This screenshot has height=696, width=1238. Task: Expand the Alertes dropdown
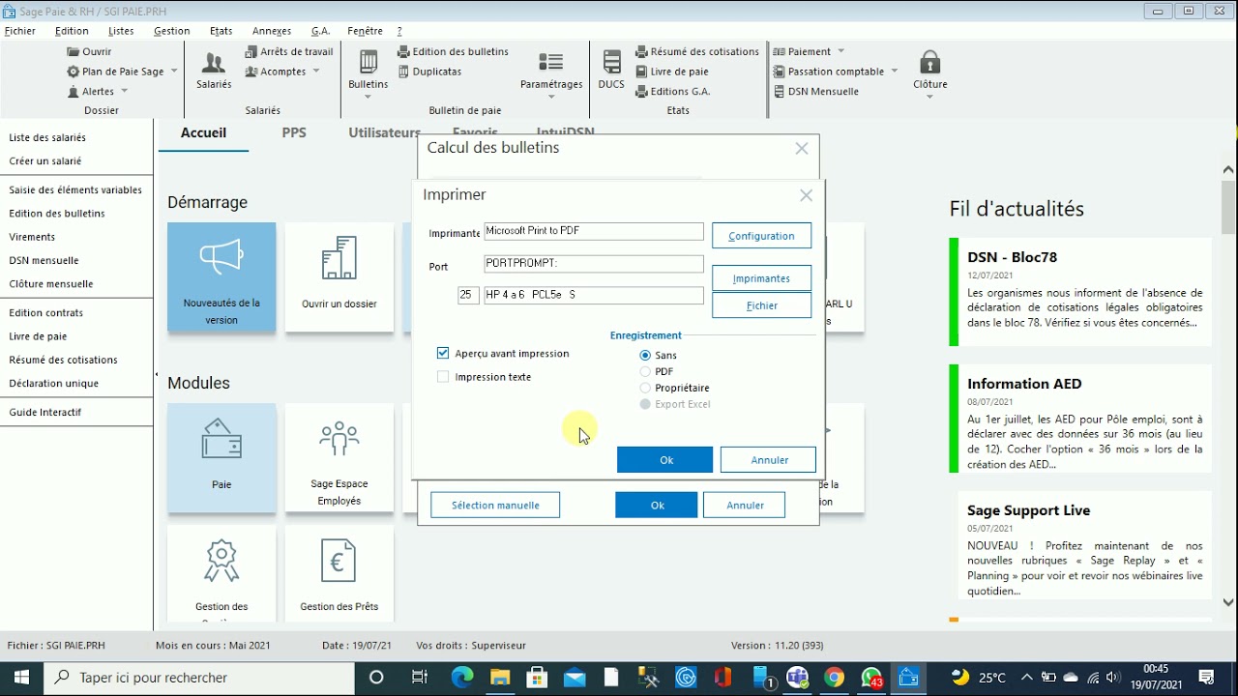(124, 92)
